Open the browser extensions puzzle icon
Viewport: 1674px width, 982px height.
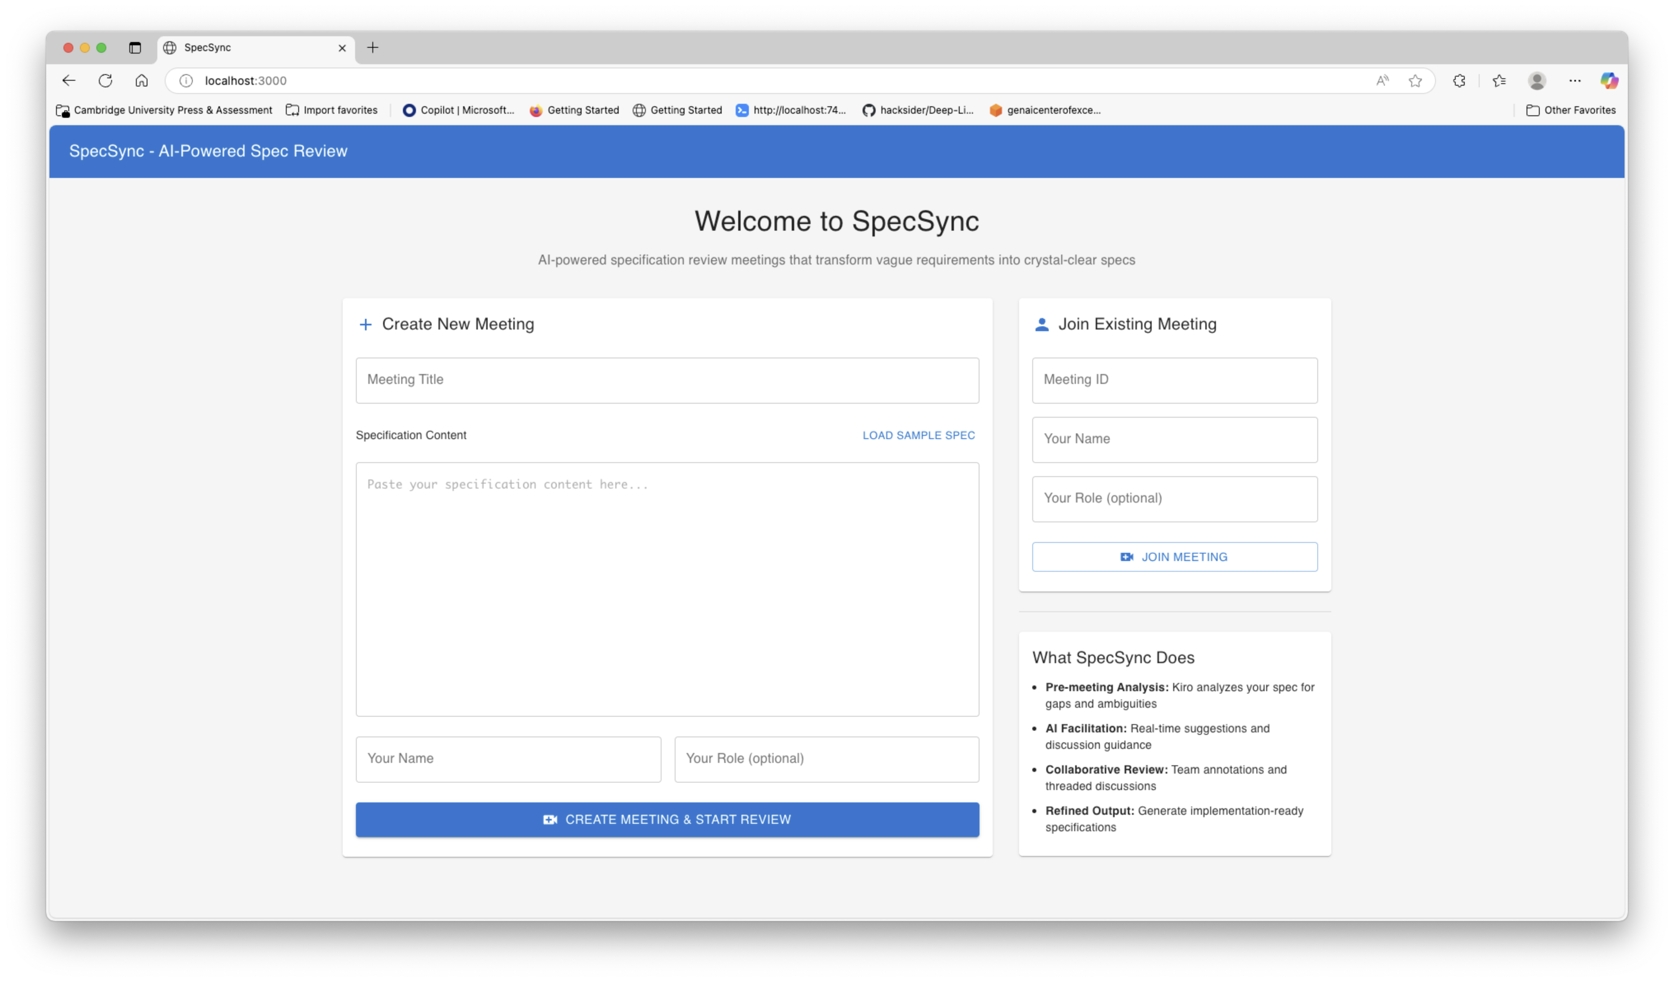1459,80
